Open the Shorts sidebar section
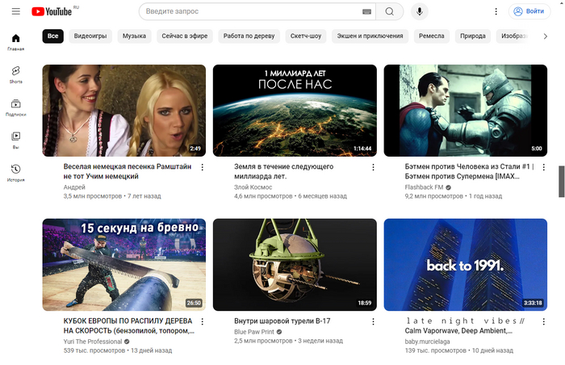This screenshot has height=365, width=565. [15, 74]
